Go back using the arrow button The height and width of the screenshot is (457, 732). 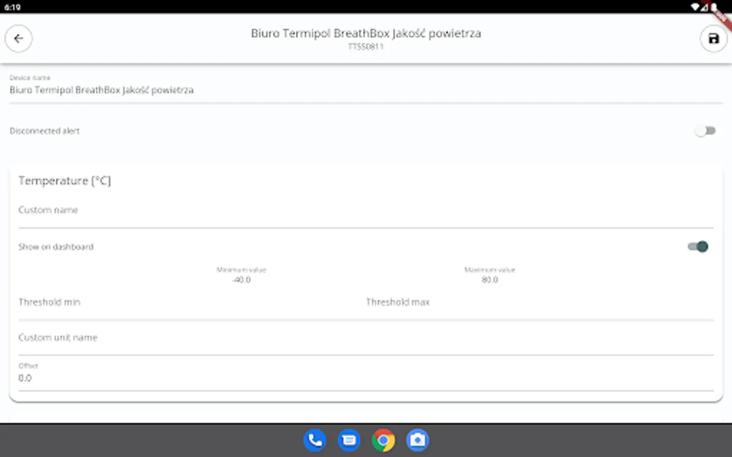(19, 39)
